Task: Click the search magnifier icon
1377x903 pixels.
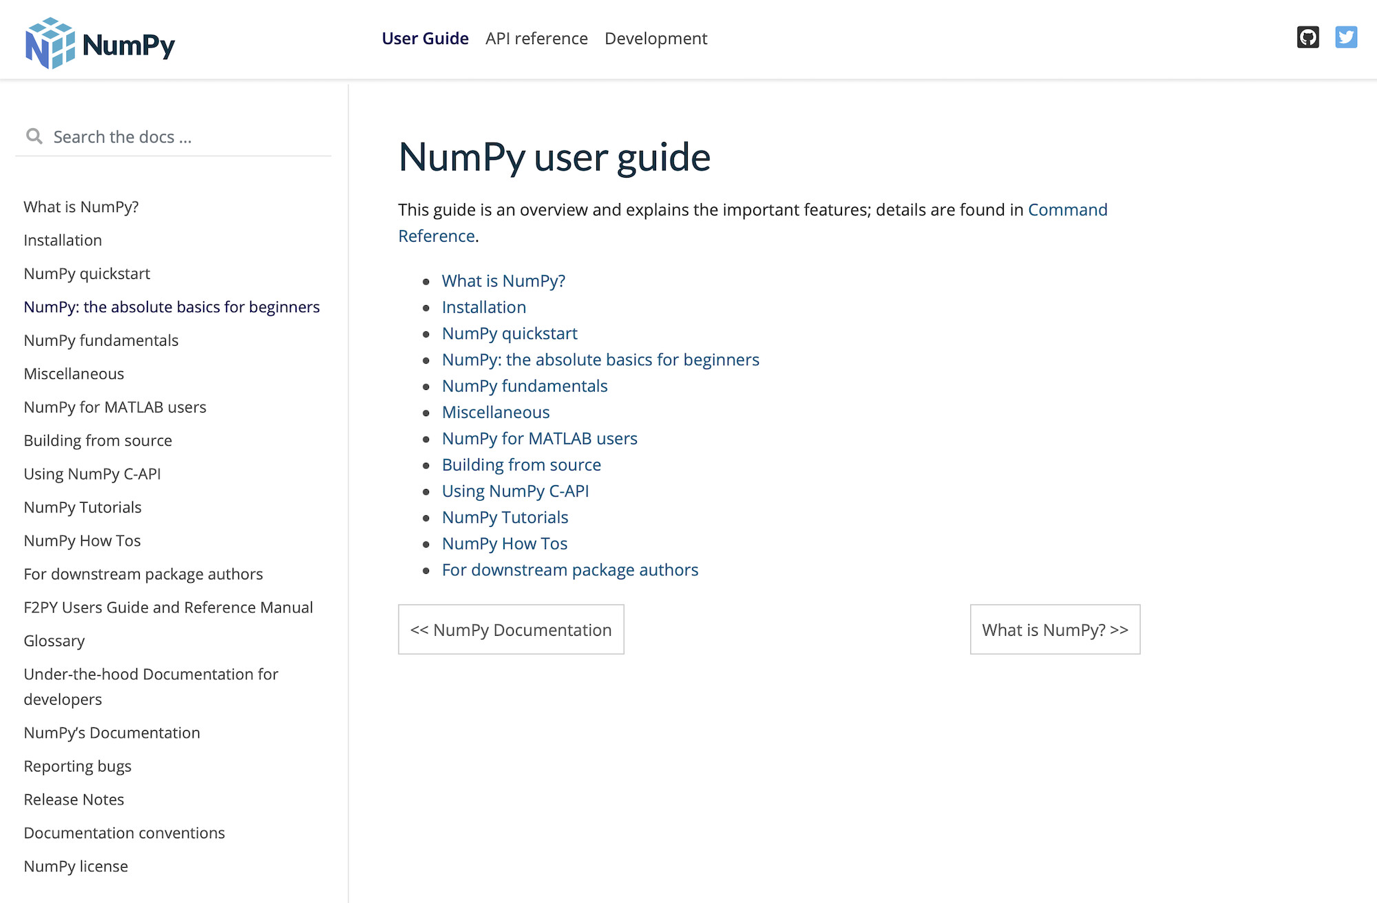Action: [34, 136]
